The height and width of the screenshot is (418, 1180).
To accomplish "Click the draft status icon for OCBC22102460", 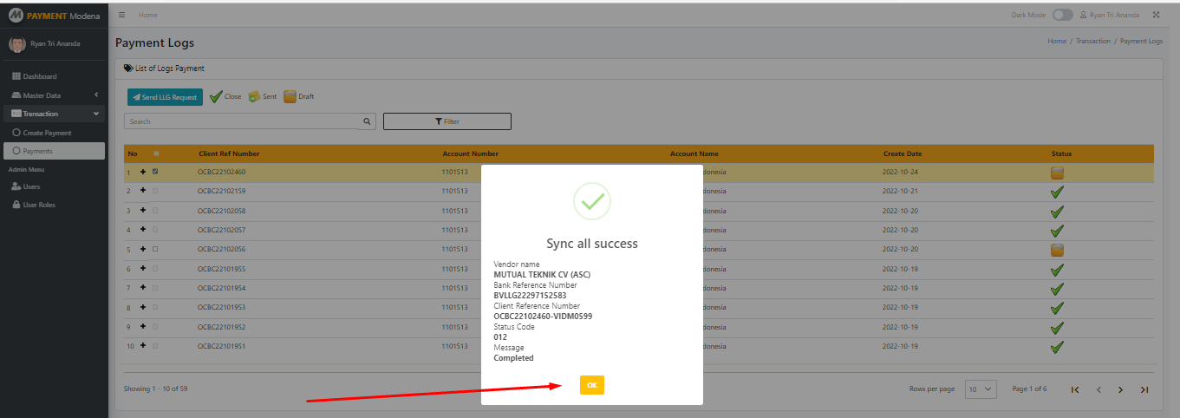I will [x=1057, y=173].
